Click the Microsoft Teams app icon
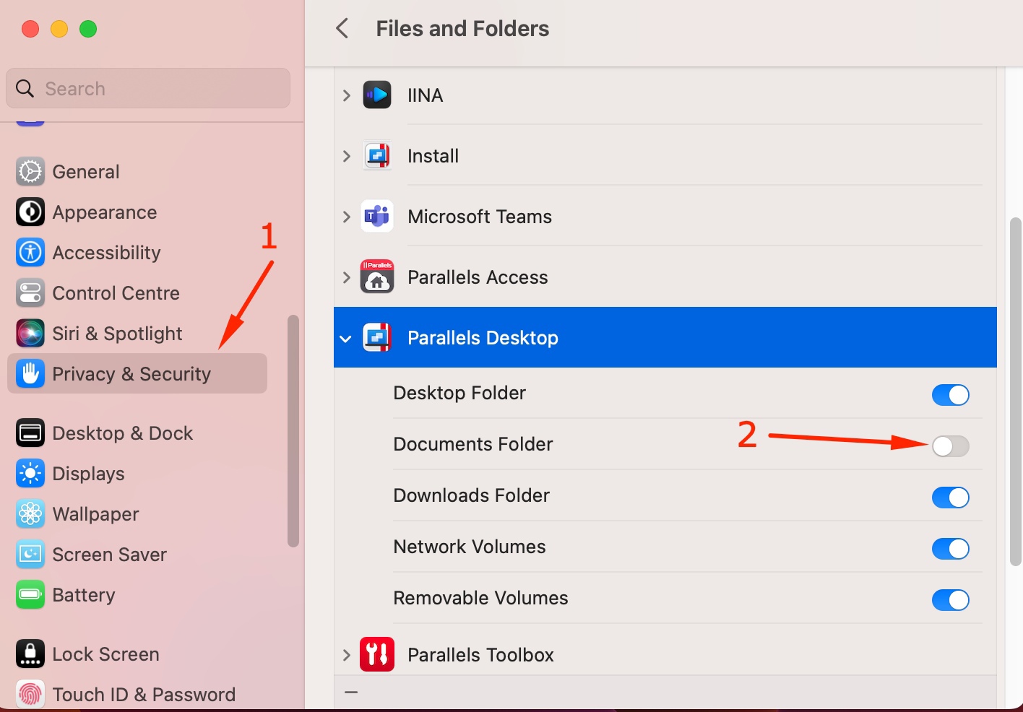Viewport: 1023px width, 712px height. pos(377,217)
